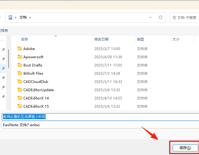Click the 2025/4/28 11:39 date of Apowersoft

(x=108, y=57)
